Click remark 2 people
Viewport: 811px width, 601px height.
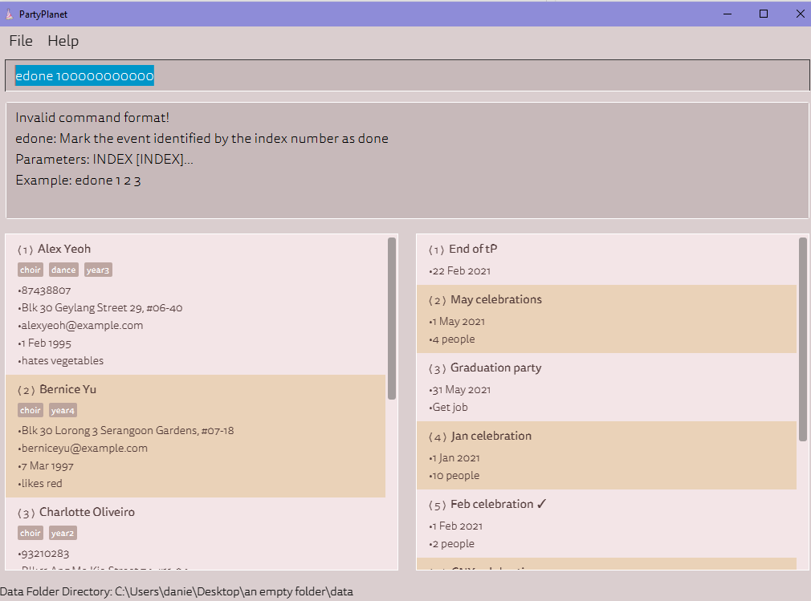(x=454, y=544)
